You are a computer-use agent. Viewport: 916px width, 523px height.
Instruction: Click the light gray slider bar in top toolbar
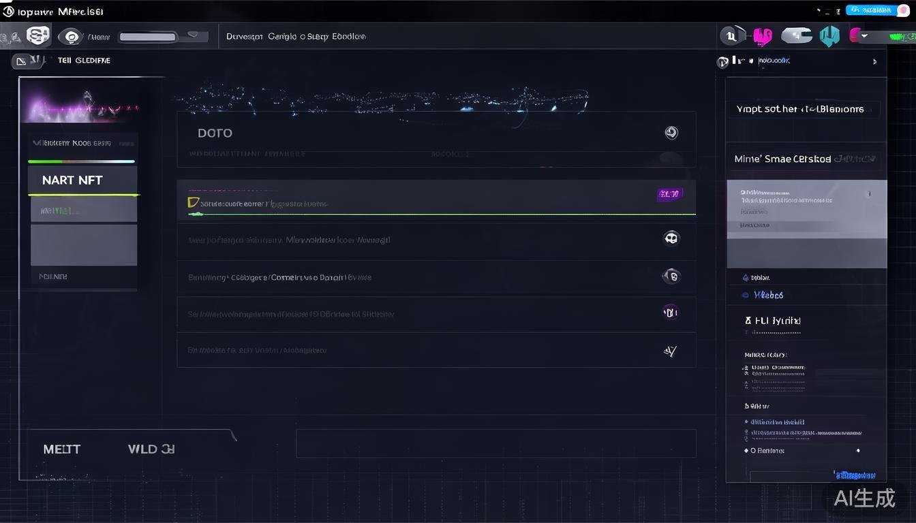pyautogui.click(x=148, y=37)
